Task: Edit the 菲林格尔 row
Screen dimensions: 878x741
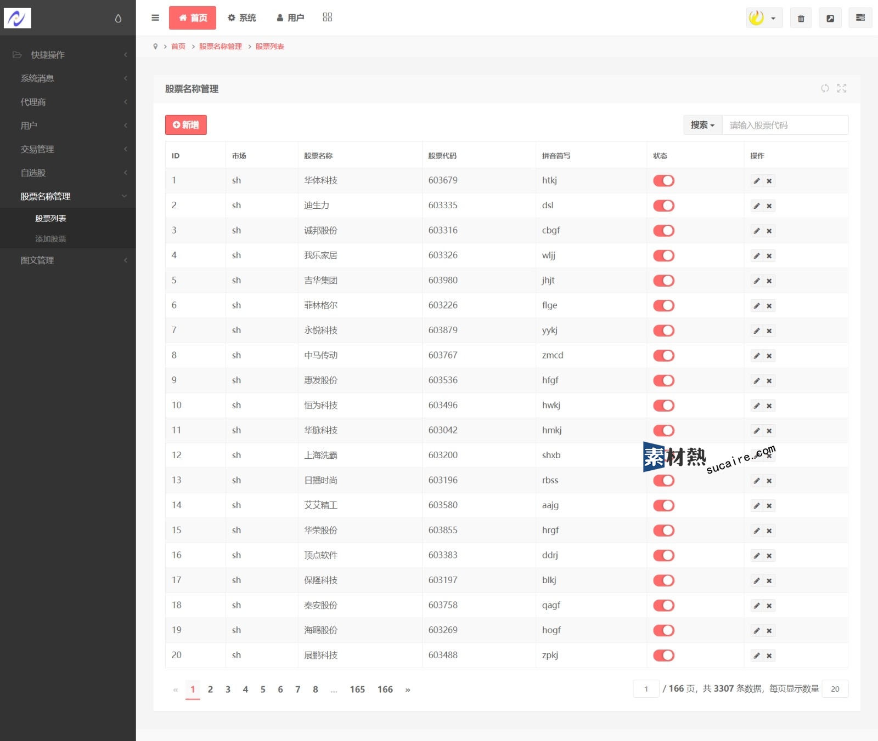Action: click(x=757, y=306)
